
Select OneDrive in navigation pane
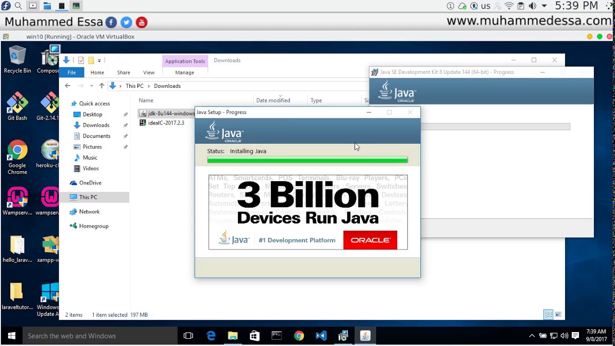(90, 183)
